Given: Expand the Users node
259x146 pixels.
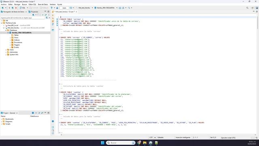Looking at the screenshot, I should [6, 49].
